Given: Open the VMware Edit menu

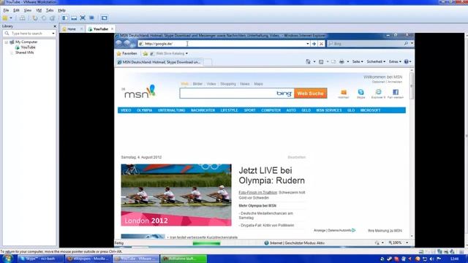Looking at the screenshot, I should [16, 10].
